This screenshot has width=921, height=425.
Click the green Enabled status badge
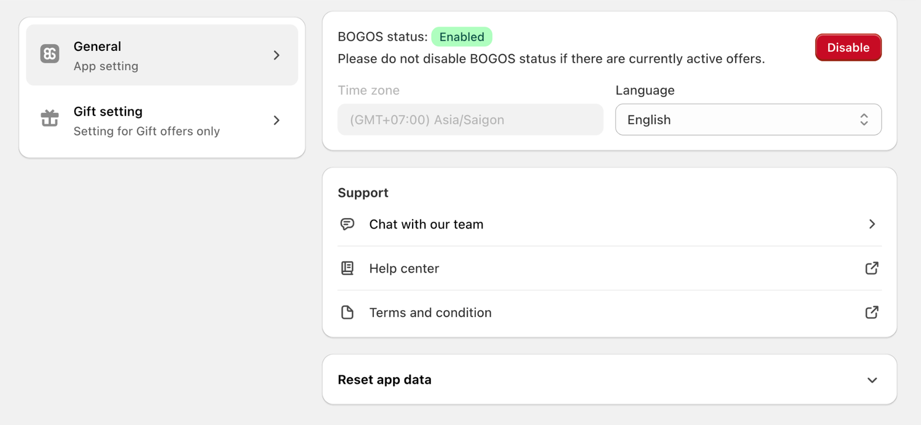coord(462,37)
